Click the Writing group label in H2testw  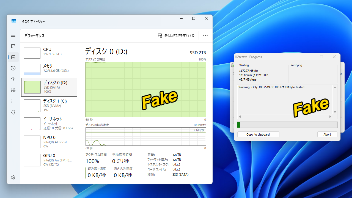coord(244,65)
